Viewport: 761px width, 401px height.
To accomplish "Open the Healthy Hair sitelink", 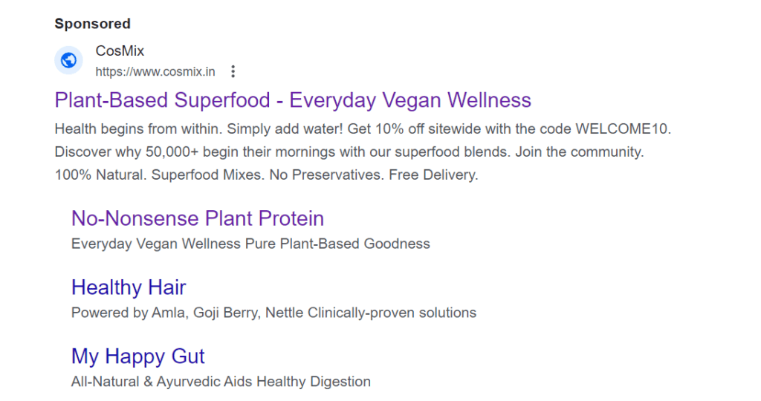I will coord(129,287).
